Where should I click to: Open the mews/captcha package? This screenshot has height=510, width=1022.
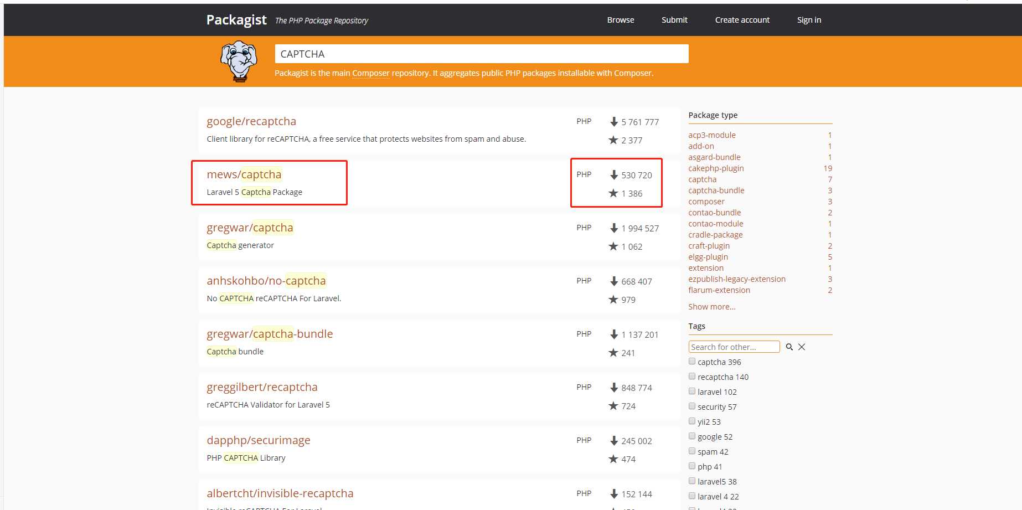pos(244,174)
